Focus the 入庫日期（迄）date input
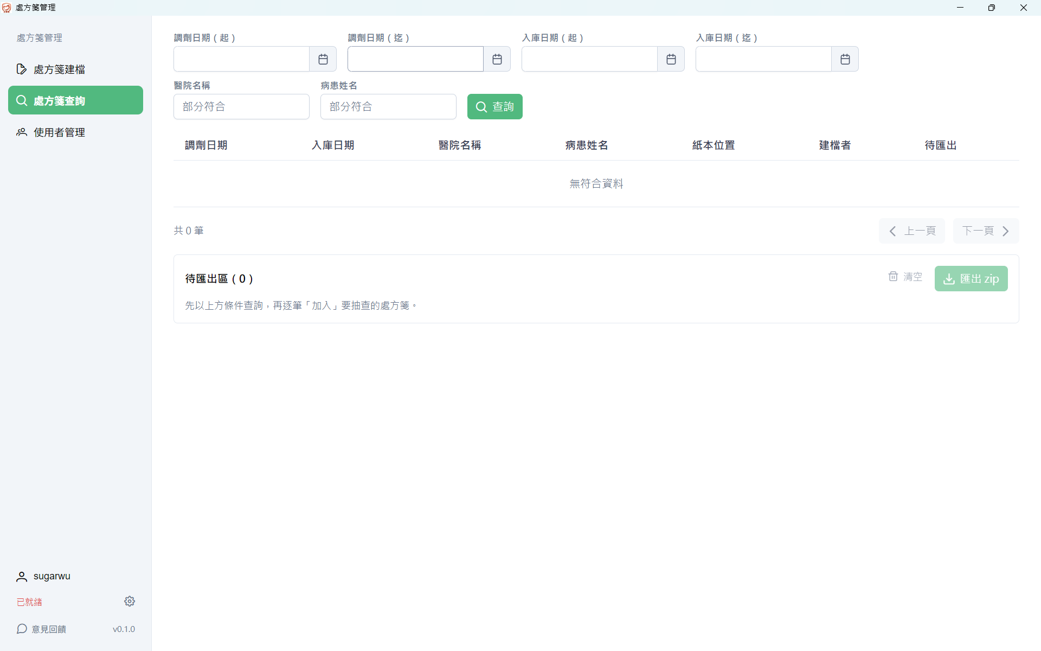 [x=763, y=59]
